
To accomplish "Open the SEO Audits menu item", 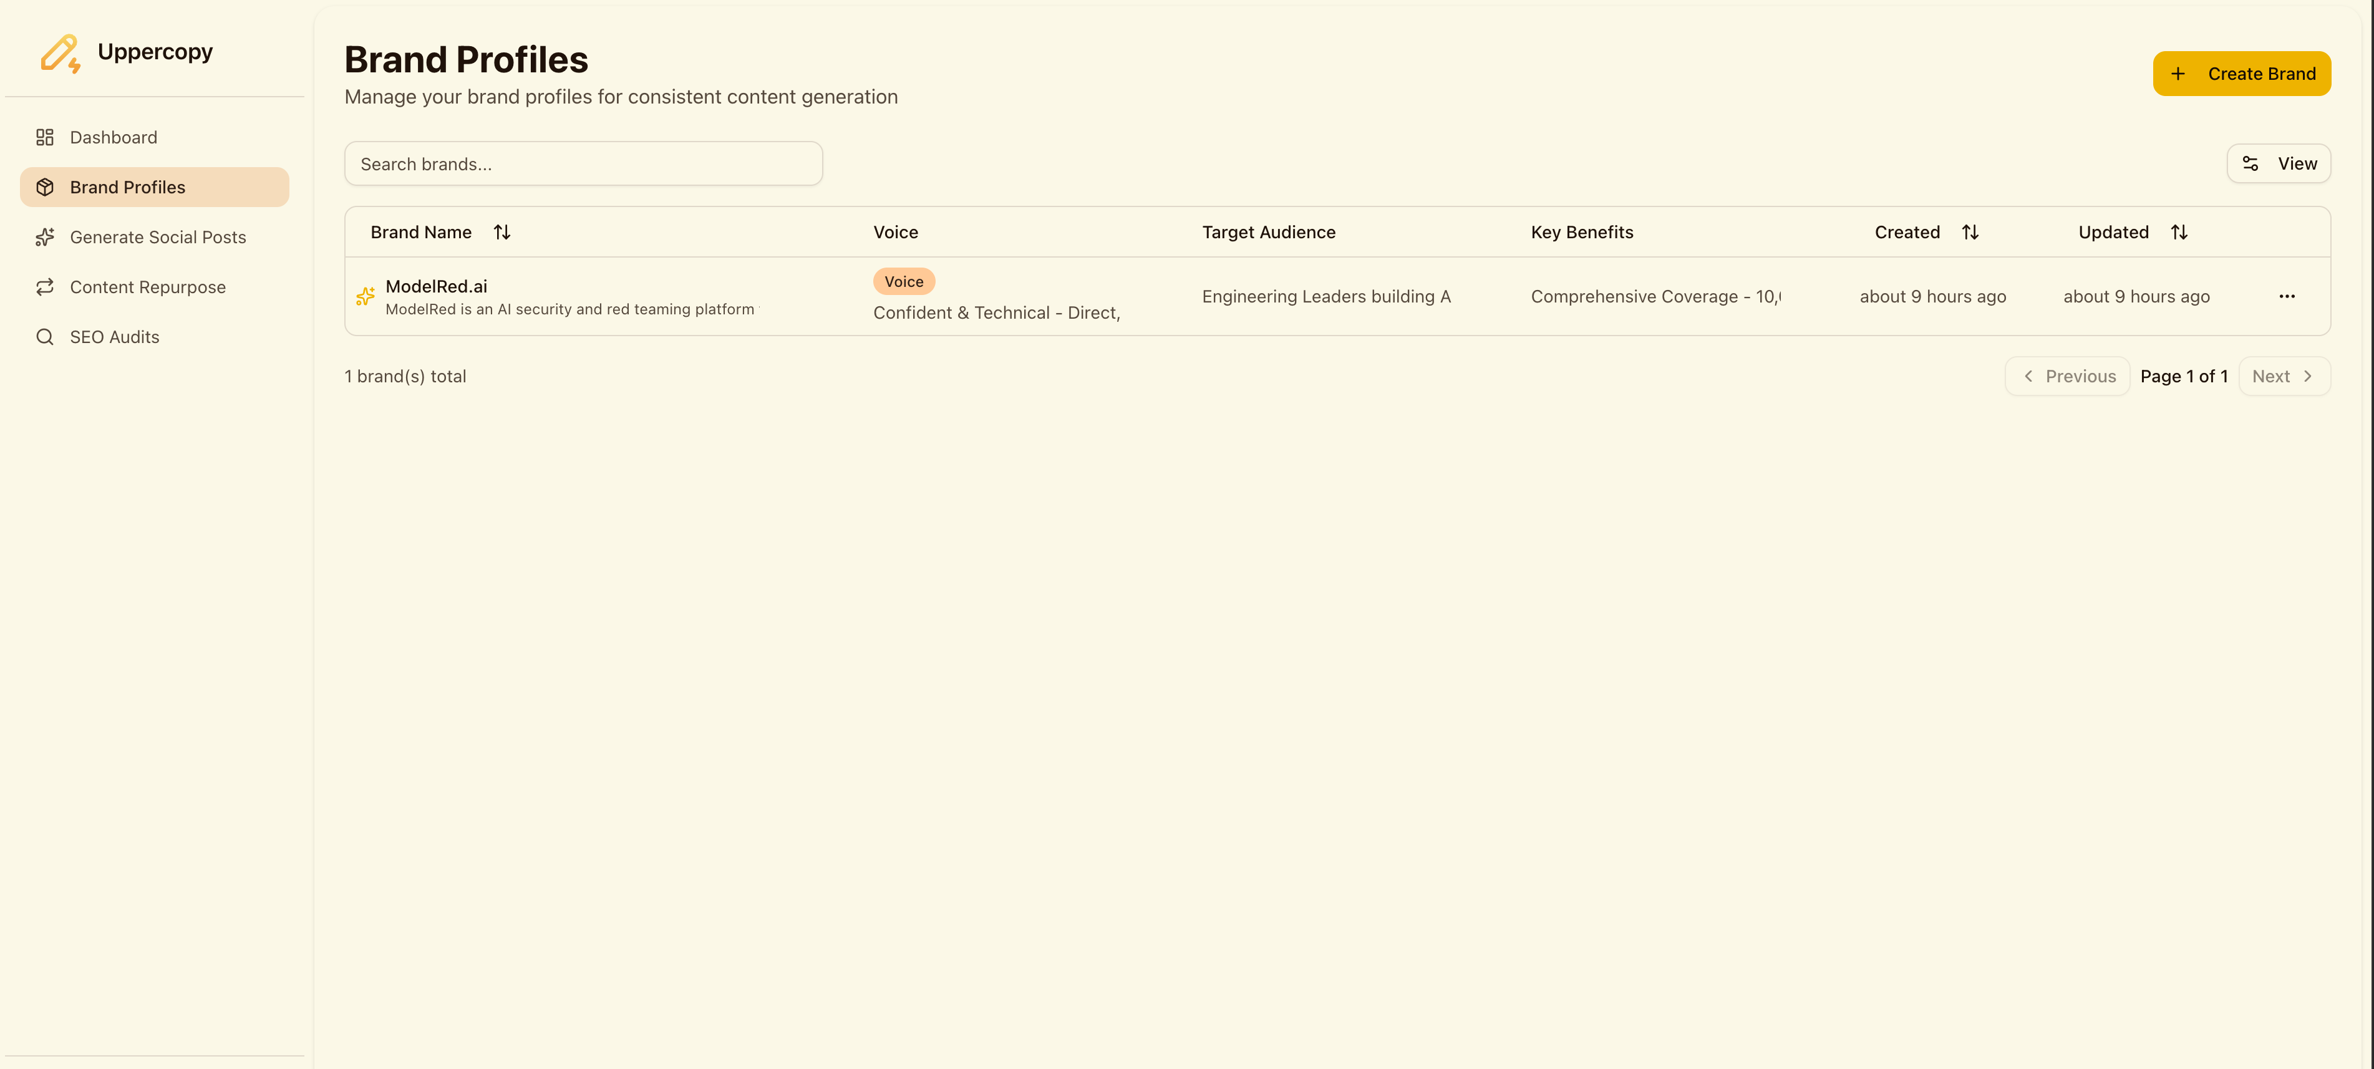I will (114, 336).
